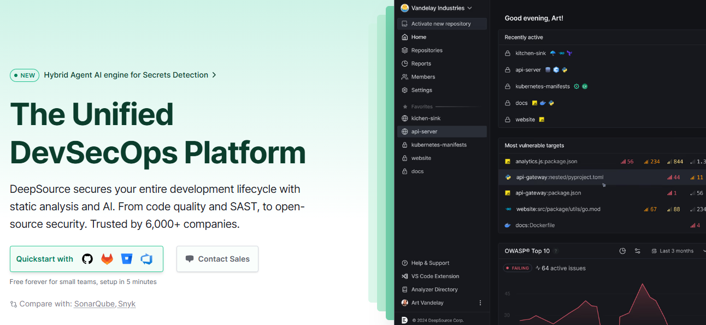Click the OWASP Top 10 help icon
Viewport: 706px width, 325px height.
point(556,251)
